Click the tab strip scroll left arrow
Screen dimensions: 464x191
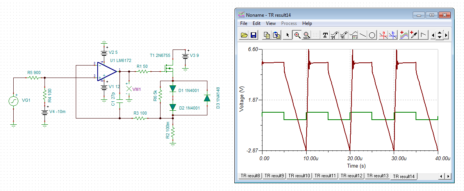coord(441,176)
